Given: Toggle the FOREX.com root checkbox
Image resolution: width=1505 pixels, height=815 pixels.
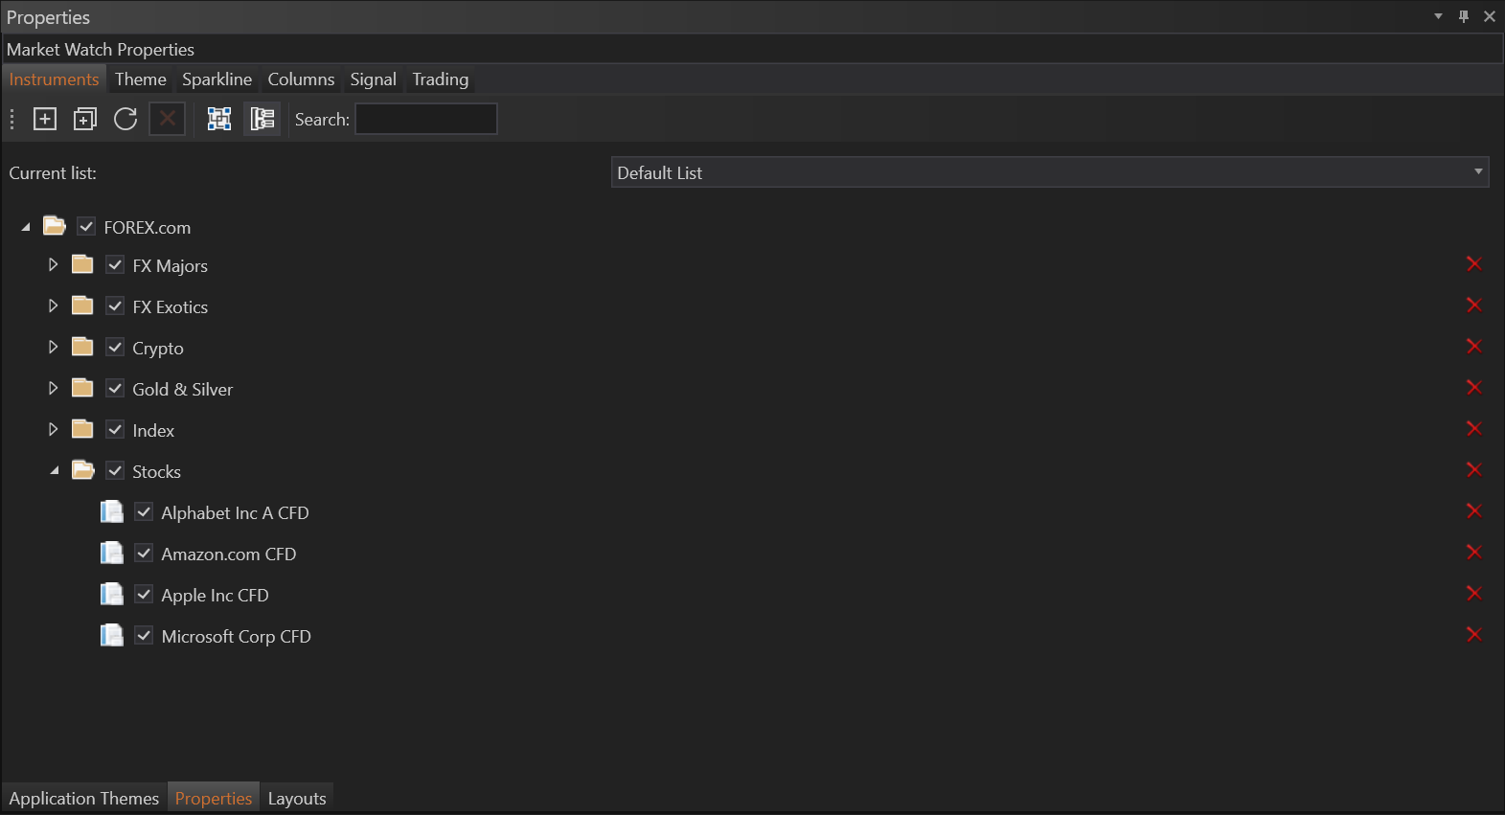Looking at the screenshot, I should [x=86, y=227].
